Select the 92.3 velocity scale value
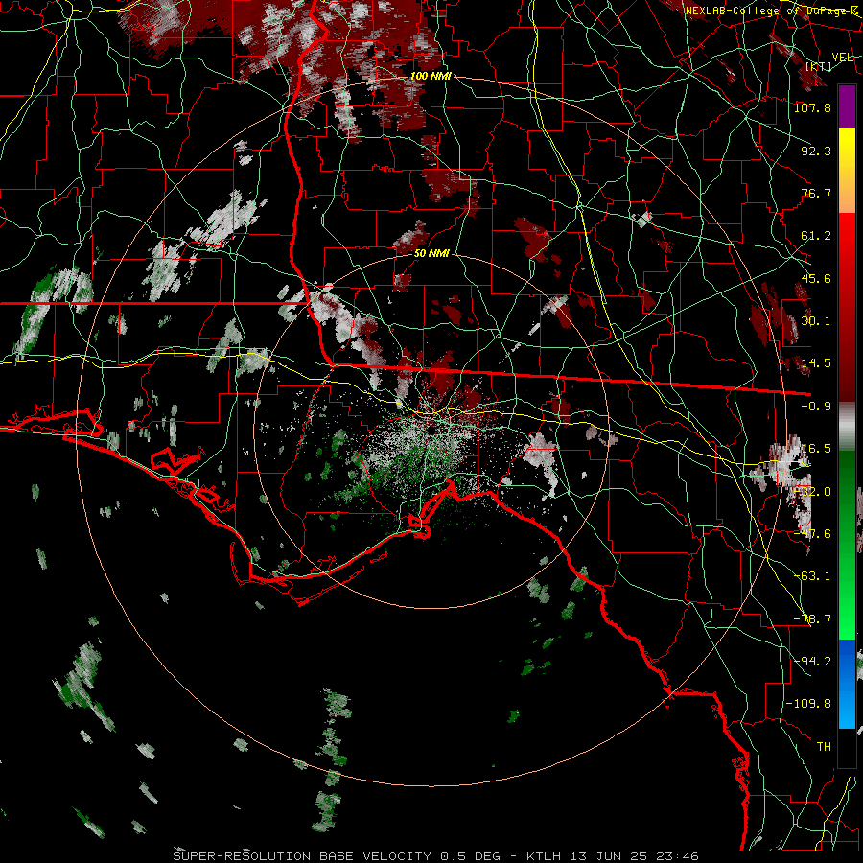 816,151
